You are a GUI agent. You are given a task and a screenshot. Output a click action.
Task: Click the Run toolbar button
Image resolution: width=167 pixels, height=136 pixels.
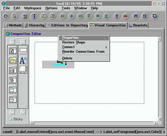point(6,16)
